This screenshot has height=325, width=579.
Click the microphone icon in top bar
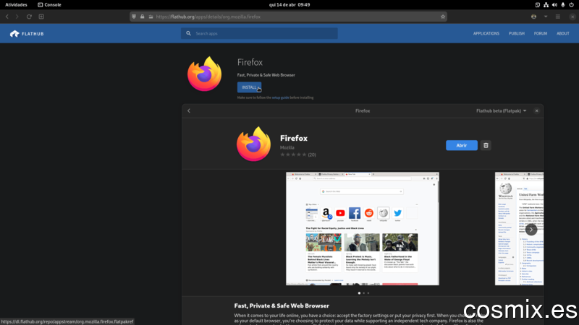[x=563, y=5]
